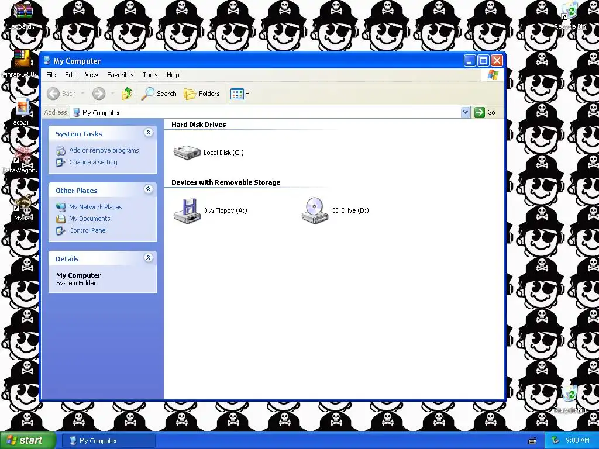Minimize the My Computer window
This screenshot has height=449, width=599.
coord(470,61)
